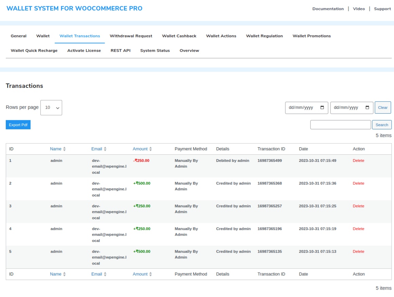The image size is (394, 297).
Task: Open calendar picker in second date field
Action: coord(367,108)
